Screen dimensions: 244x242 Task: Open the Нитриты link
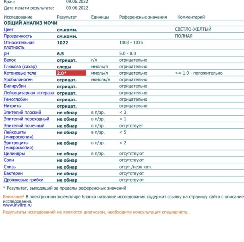click(12, 106)
